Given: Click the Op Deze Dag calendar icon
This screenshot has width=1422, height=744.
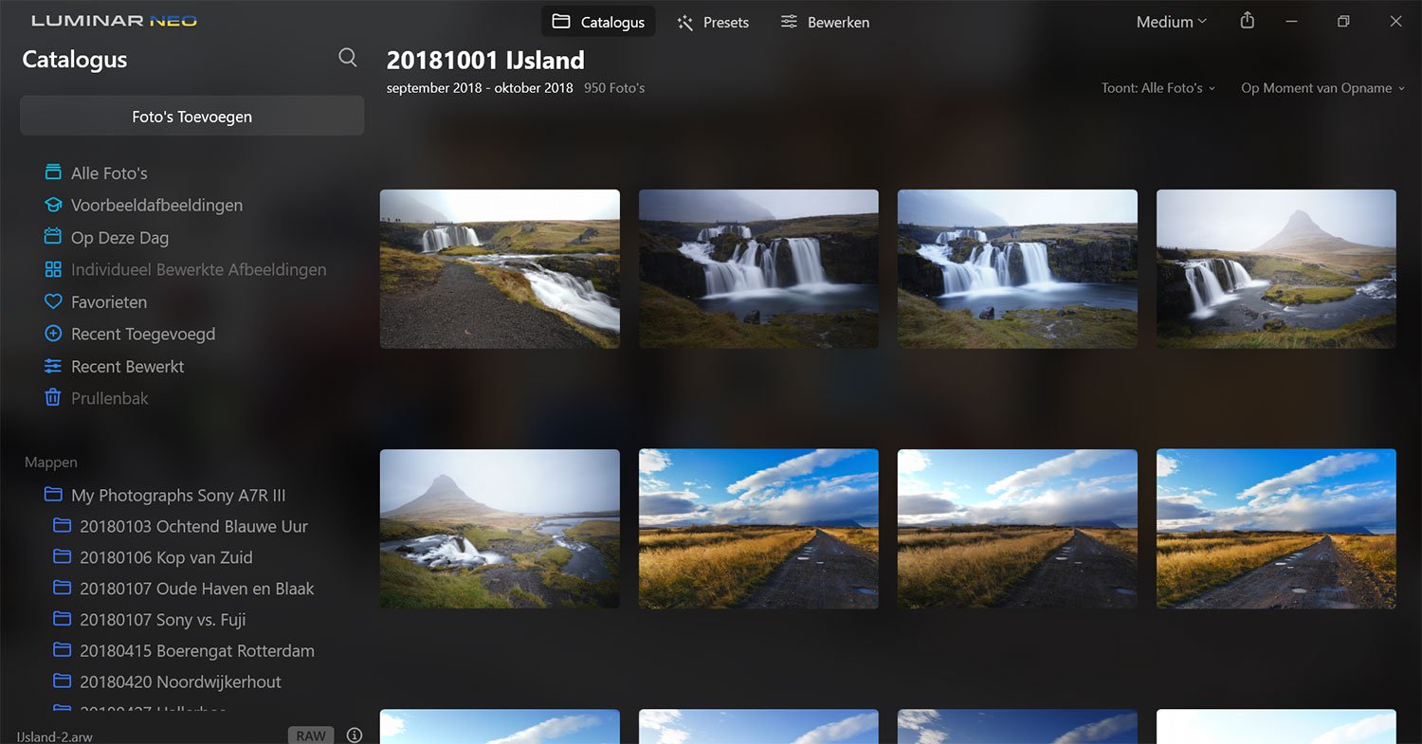Looking at the screenshot, I should (x=53, y=237).
